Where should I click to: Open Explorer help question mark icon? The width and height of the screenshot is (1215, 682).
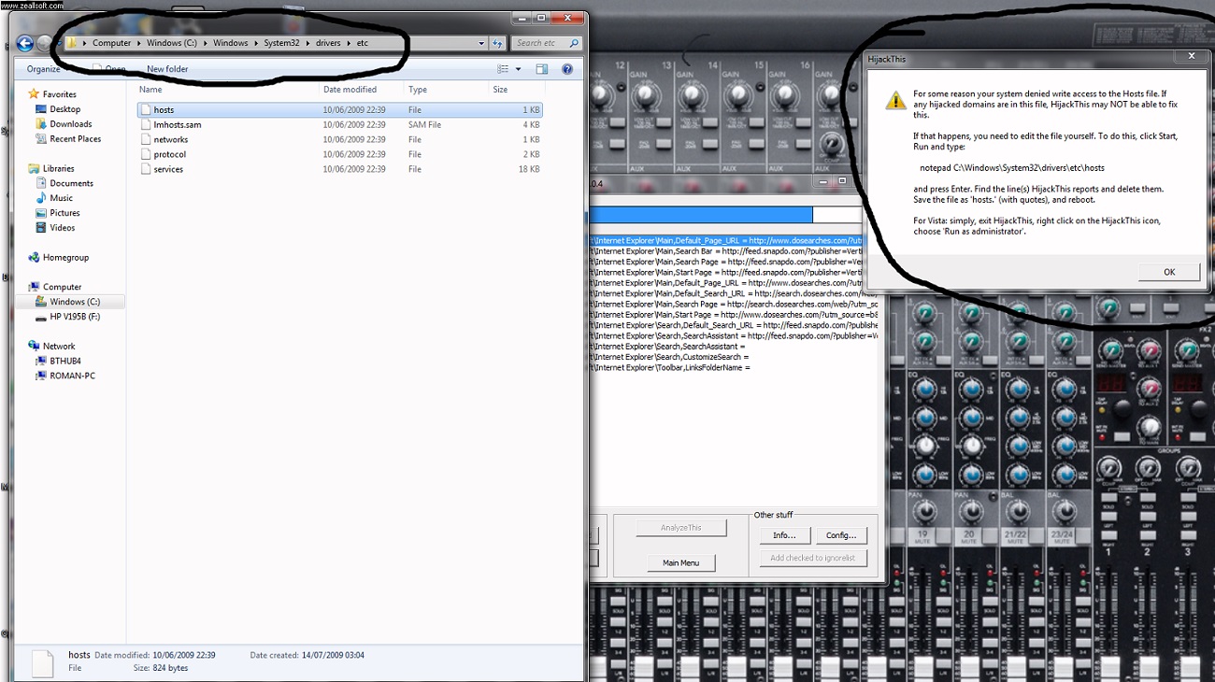tap(566, 69)
